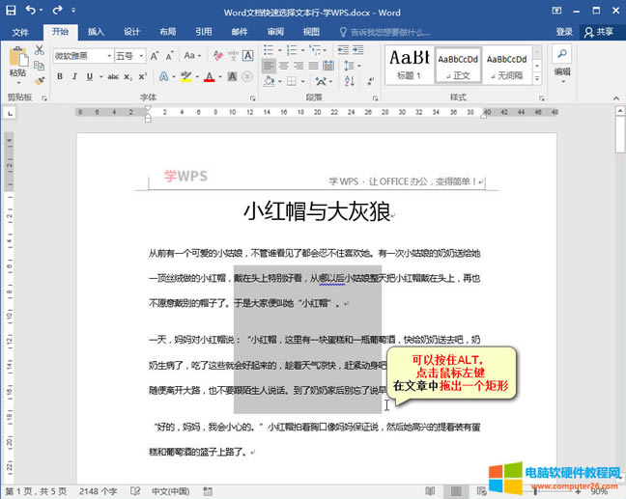Screen dimensions: 626x499
Task: Click the 登录 (Sign in) link
Action: (x=564, y=32)
